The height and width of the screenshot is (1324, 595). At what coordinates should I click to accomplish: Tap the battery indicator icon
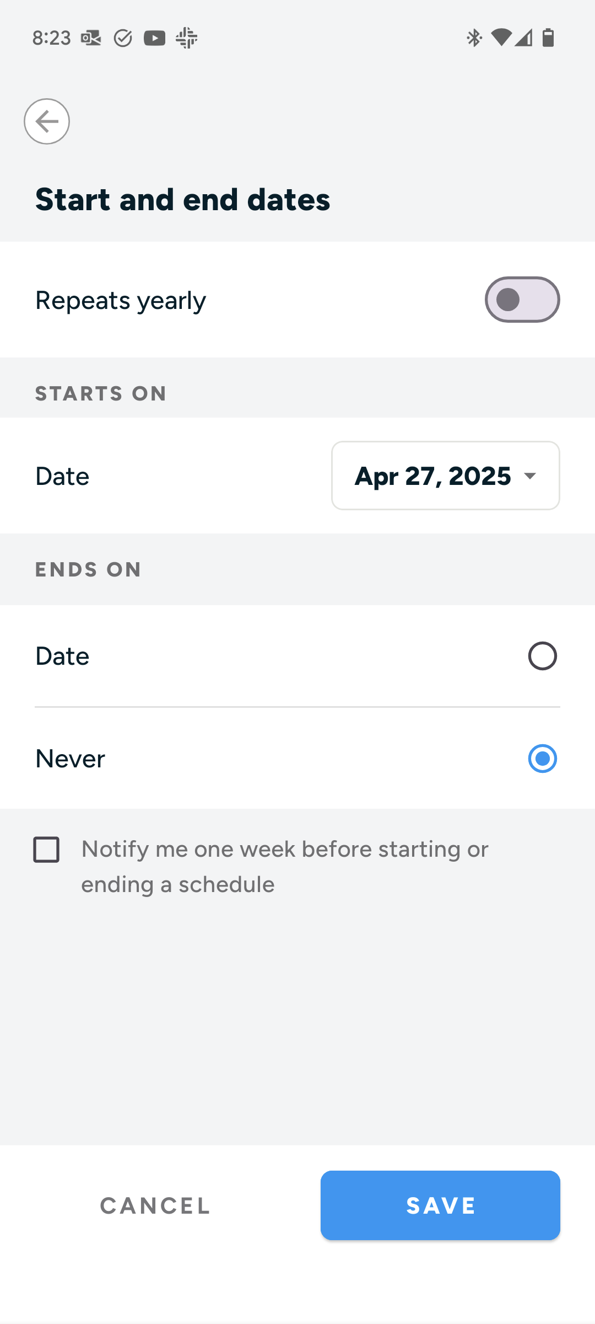(x=548, y=38)
